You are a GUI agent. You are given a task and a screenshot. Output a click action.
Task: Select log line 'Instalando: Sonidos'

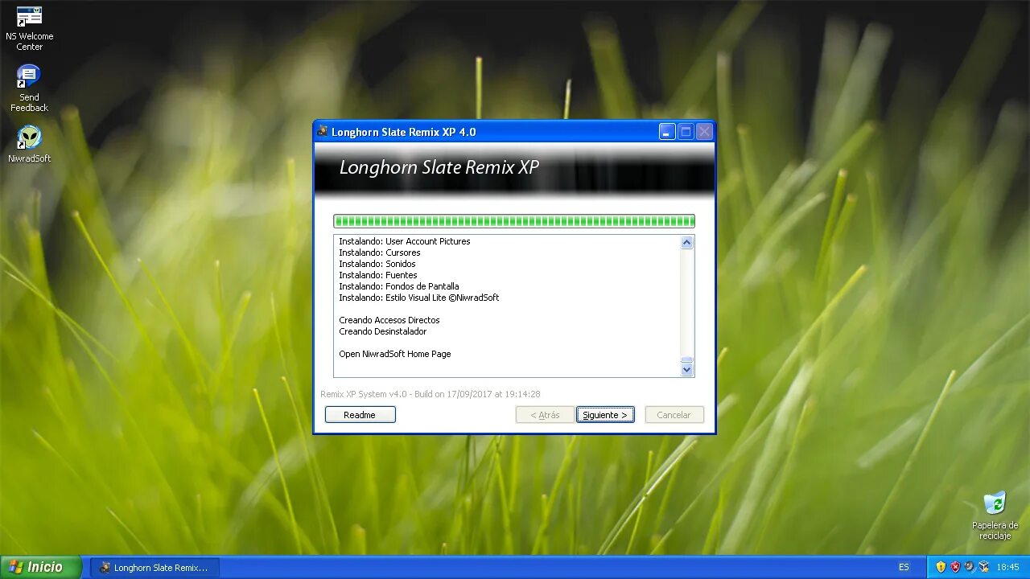click(x=377, y=264)
